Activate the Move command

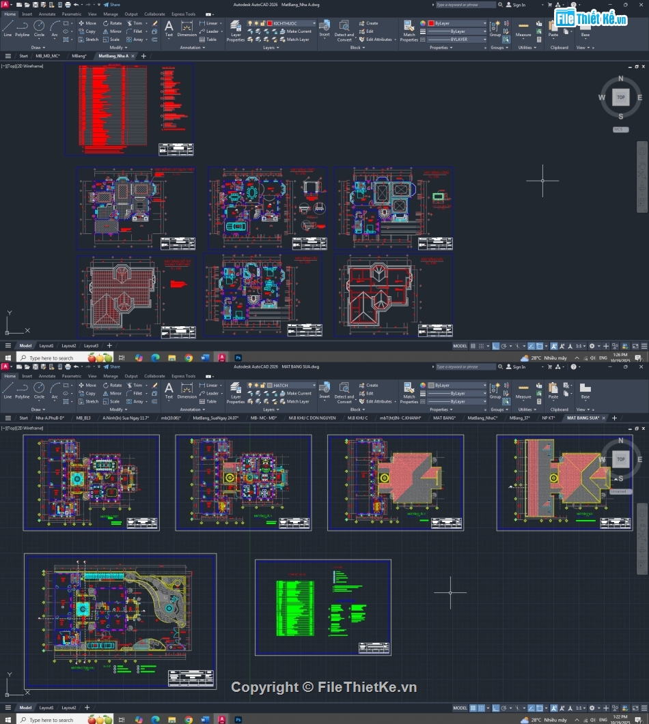click(x=87, y=23)
